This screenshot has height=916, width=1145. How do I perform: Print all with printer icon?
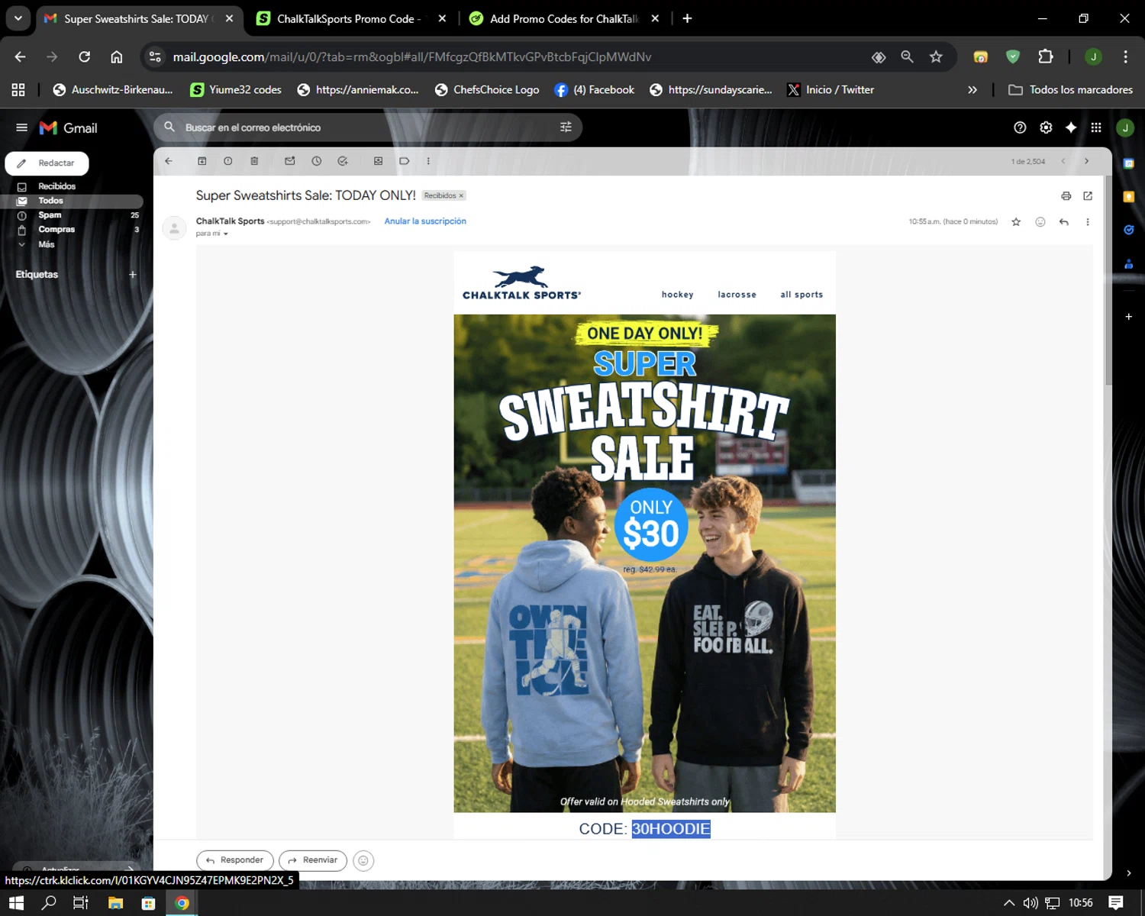point(1066,196)
